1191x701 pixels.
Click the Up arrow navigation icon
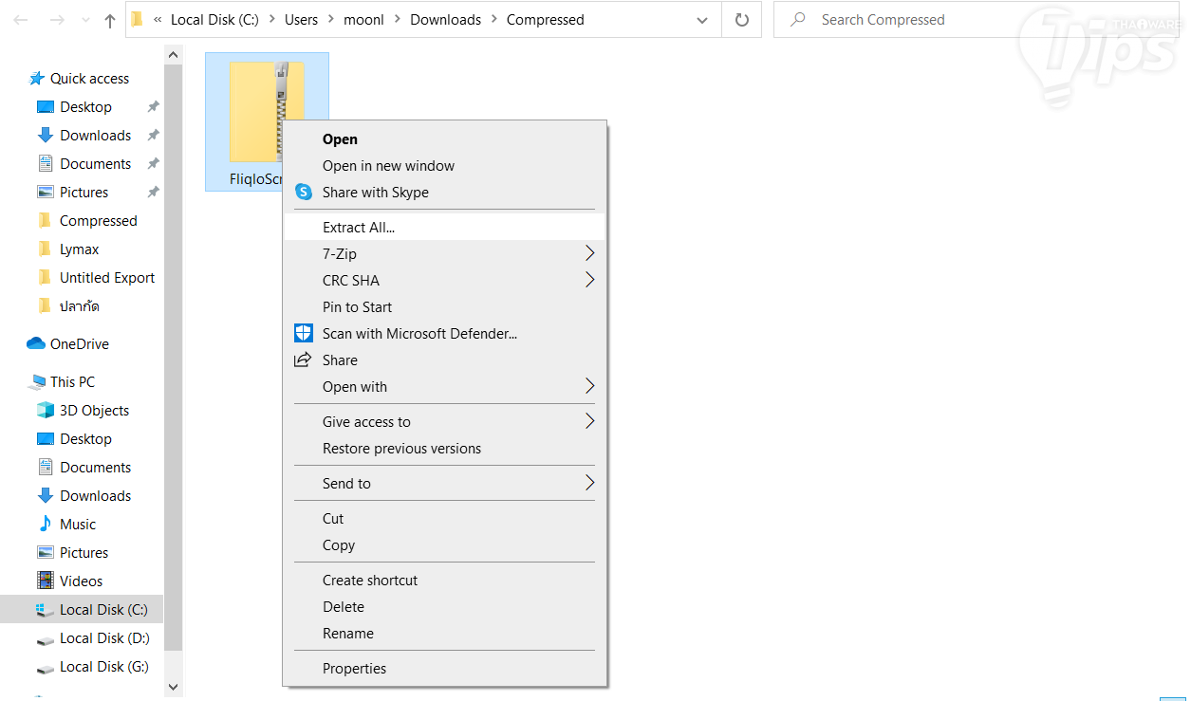coord(109,20)
